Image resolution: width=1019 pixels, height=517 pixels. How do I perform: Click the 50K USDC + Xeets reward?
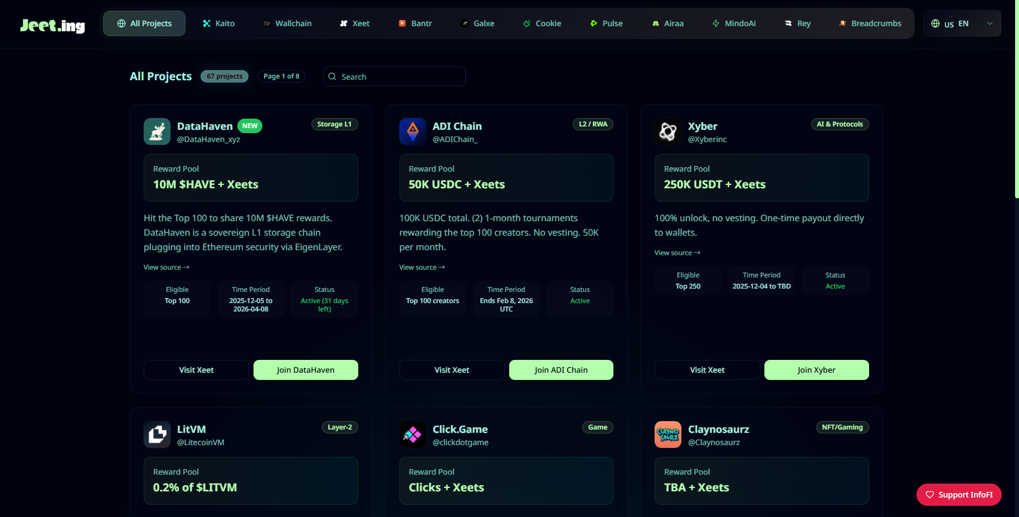tap(457, 184)
